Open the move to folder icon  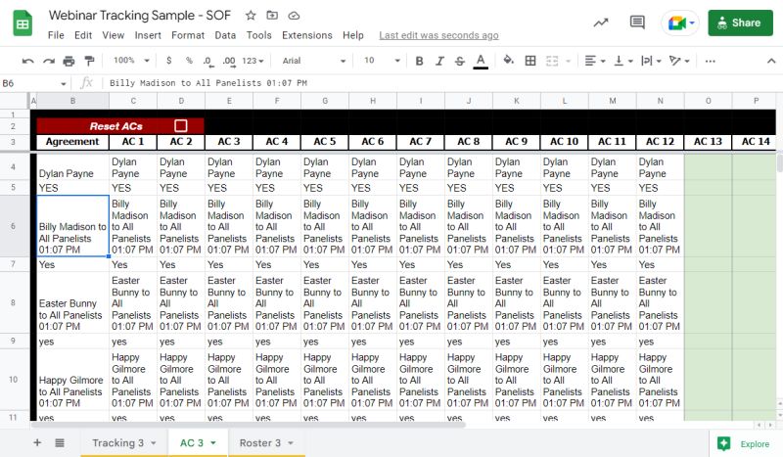(x=272, y=16)
